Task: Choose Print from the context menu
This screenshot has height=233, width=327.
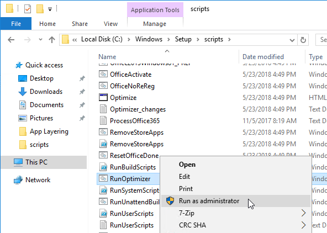Action: [x=236, y=189]
